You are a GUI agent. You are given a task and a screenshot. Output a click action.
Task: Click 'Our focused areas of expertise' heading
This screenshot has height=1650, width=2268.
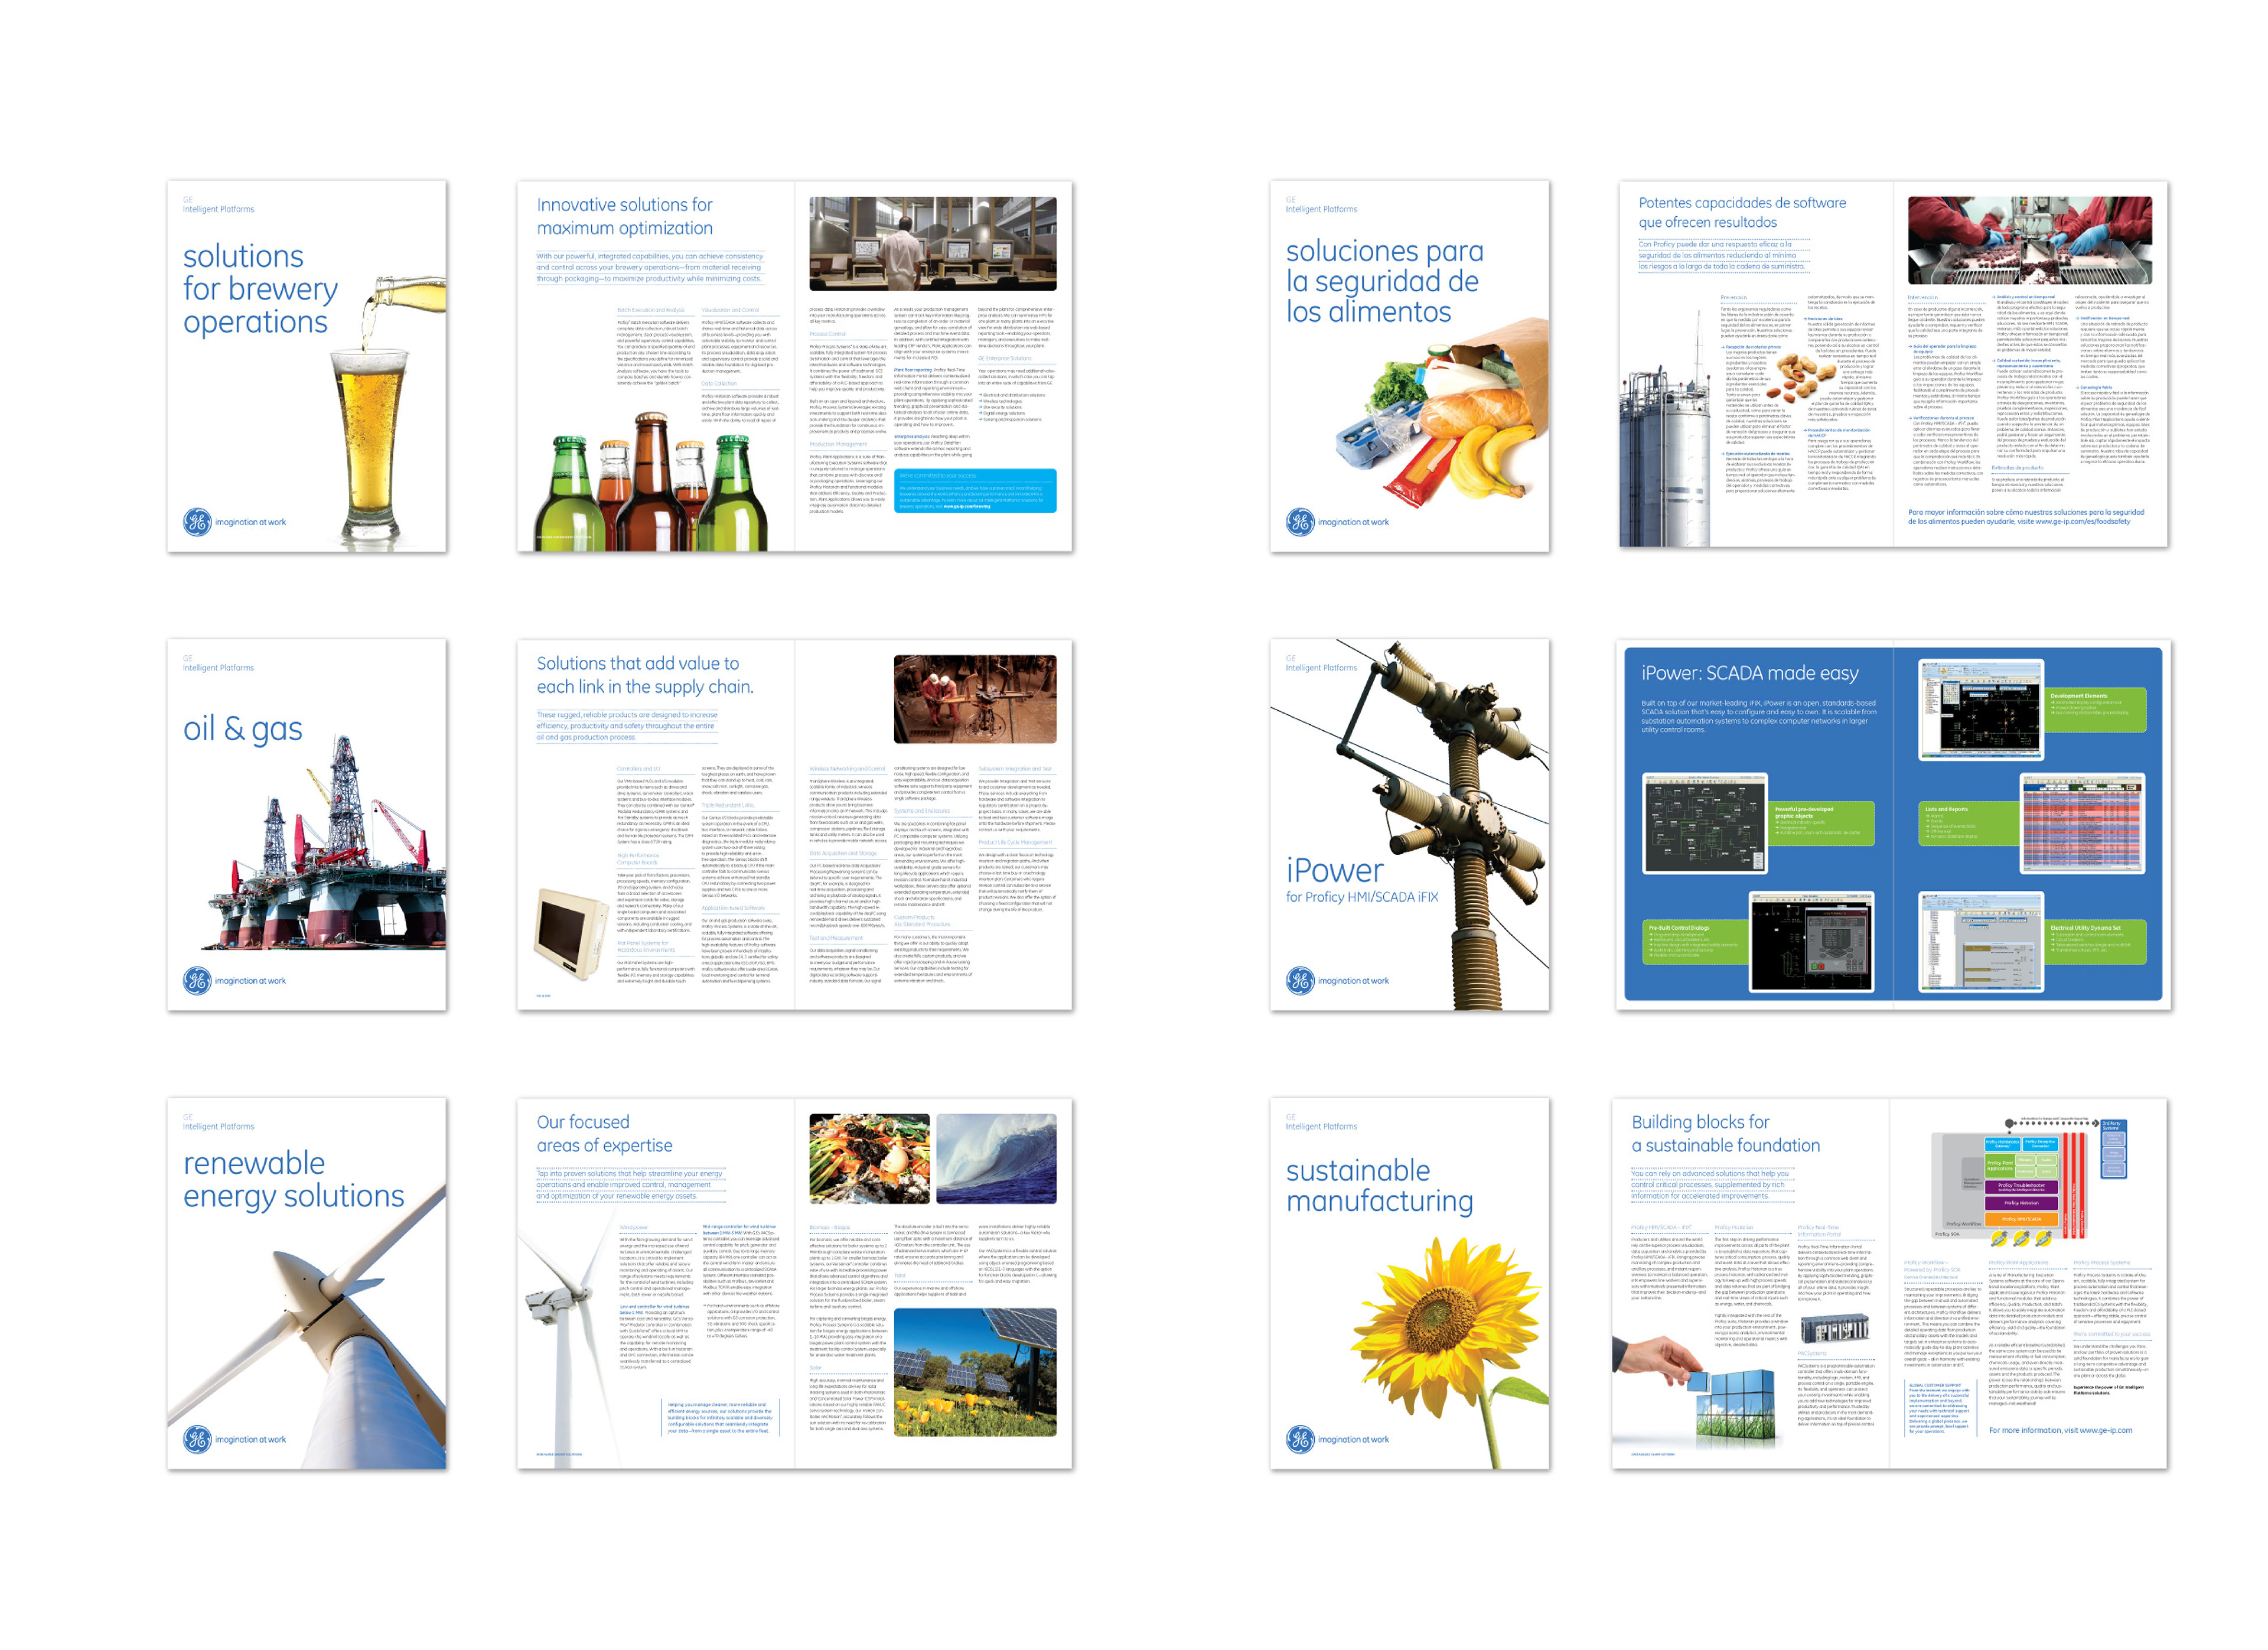tap(604, 1134)
